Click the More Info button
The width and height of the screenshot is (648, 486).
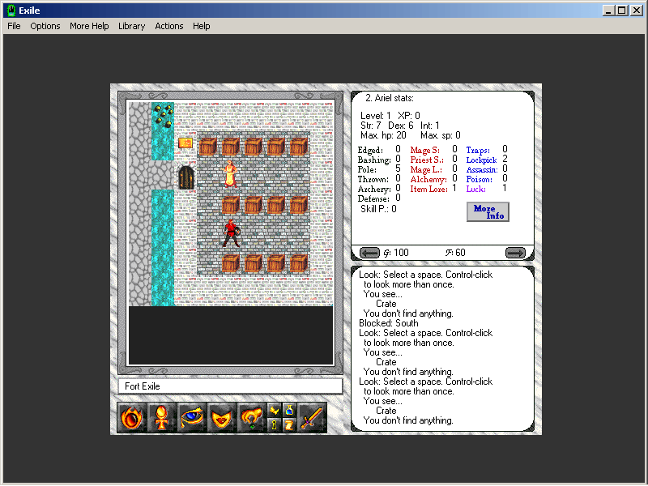488,212
